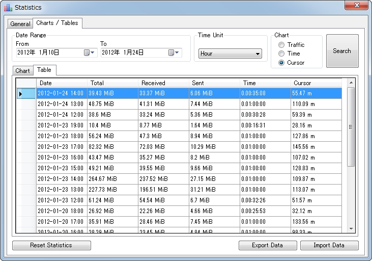Viewport: 372px width, 261px height.
Task: Click the Sent value 8.2 MiB
Action: (214, 158)
